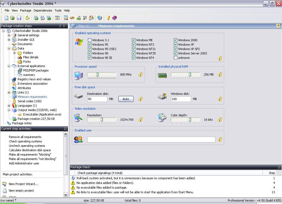Collapse the Data tree node

[x=9, y=48]
